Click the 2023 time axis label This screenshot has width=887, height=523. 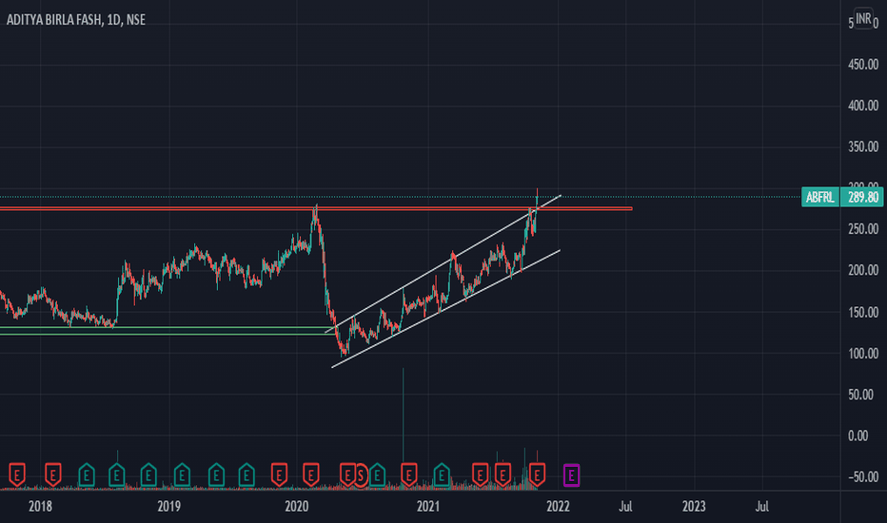pos(694,506)
